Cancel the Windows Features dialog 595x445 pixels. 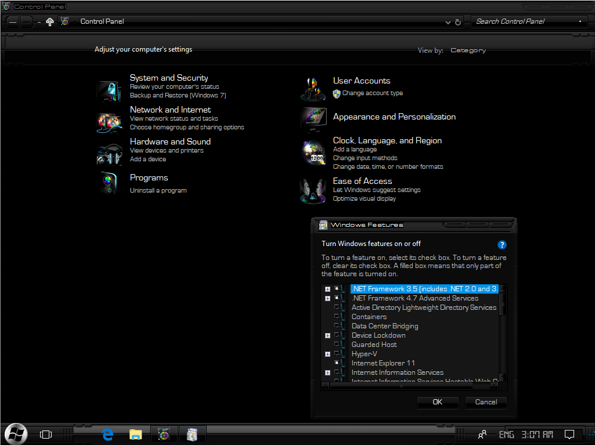pos(486,402)
